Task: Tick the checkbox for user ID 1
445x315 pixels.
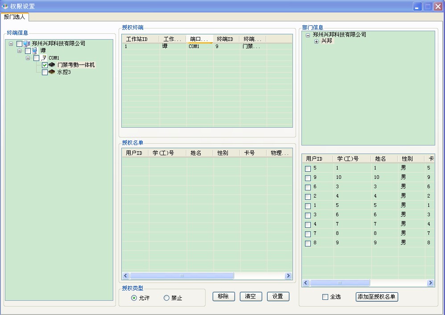Action: tap(308, 206)
